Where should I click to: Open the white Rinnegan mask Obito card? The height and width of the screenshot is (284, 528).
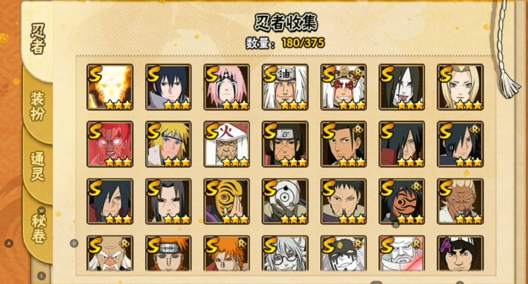[285, 202]
